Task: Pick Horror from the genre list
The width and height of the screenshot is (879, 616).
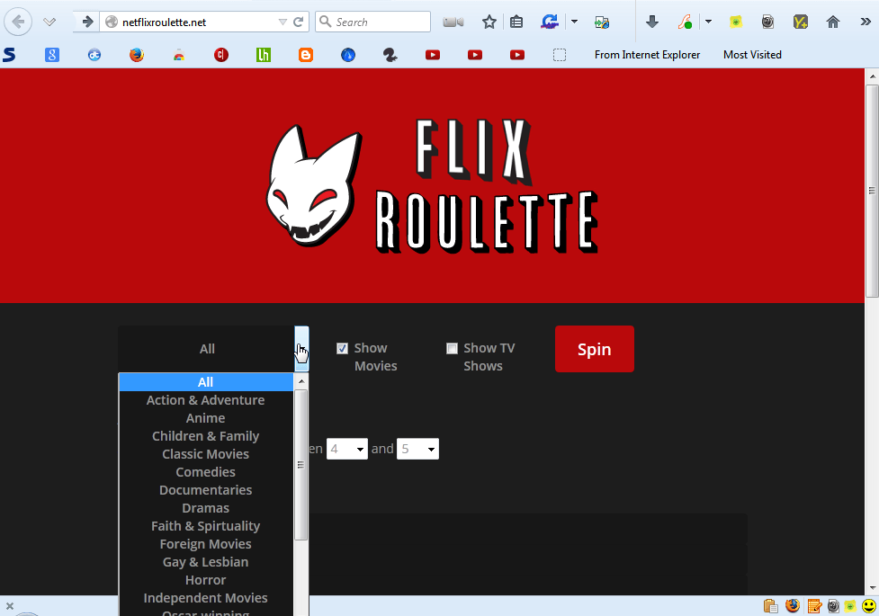Action: [x=206, y=580]
